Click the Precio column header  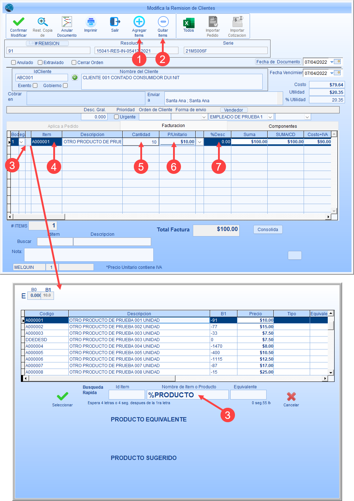(x=255, y=314)
